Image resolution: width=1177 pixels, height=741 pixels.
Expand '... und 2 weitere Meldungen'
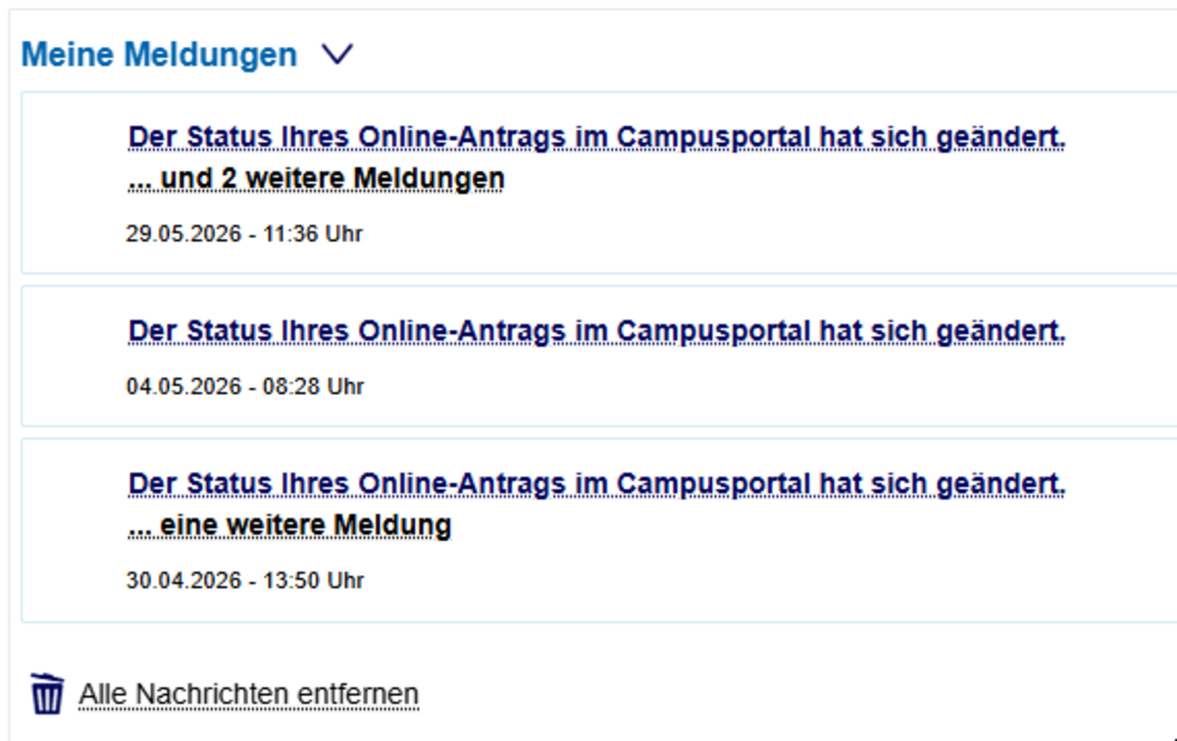pos(316,179)
